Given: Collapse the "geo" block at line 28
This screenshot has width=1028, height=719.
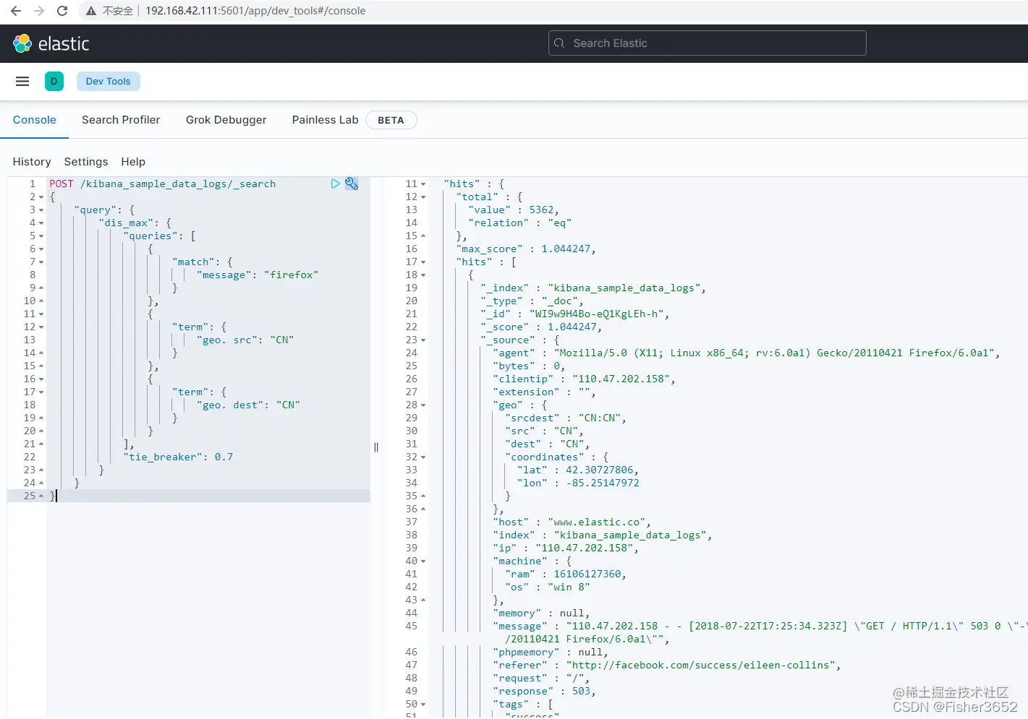Looking at the screenshot, I should point(423,405).
